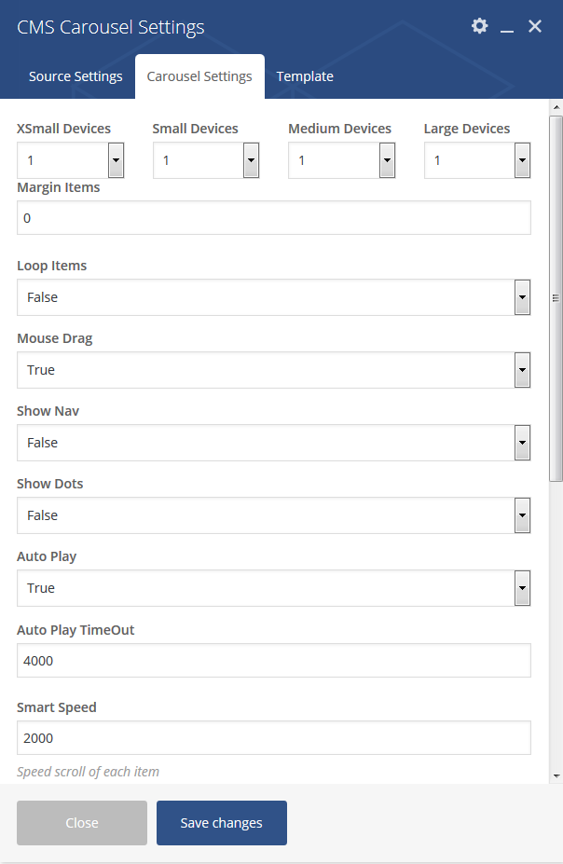Switch to the Source Settings tab

(x=76, y=76)
